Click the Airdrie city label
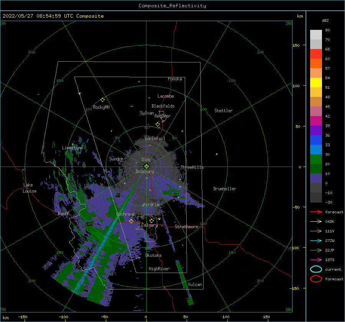Image resolution: width=345 pixels, height=322 pixels. tap(151, 204)
